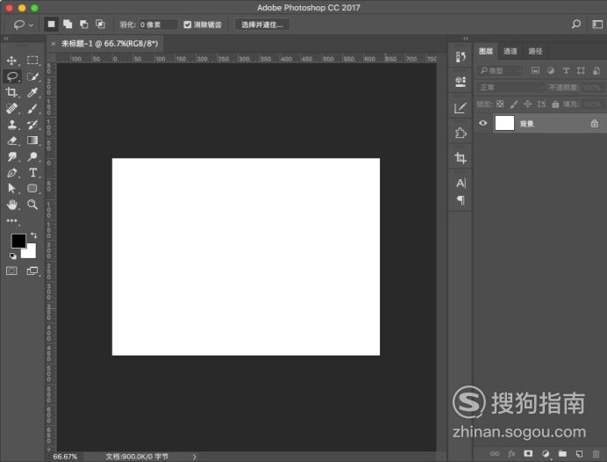Select the Clone Stamp tool
The image size is (607, 462).
tap(12, 125)
